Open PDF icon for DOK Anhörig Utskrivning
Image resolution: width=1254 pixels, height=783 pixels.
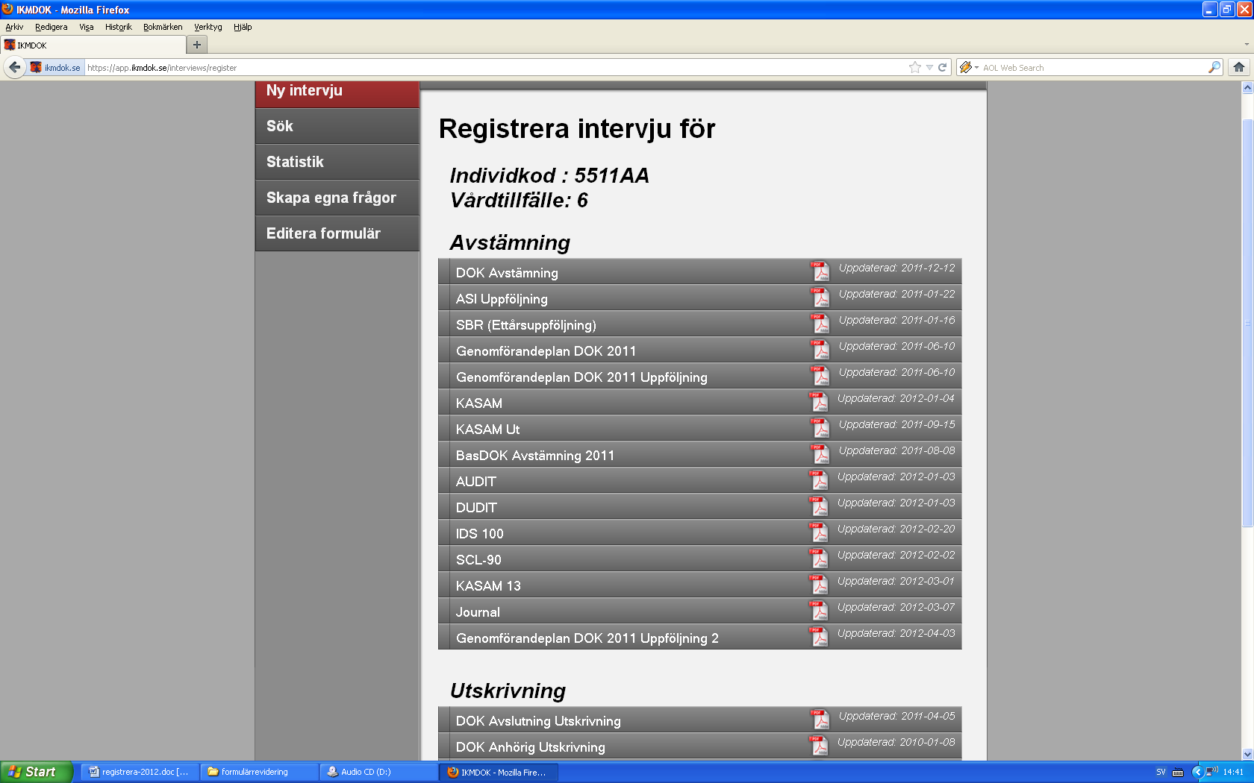[x=820, y=746]
